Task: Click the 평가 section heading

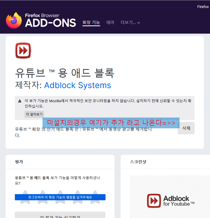Action: coord(19,162)
